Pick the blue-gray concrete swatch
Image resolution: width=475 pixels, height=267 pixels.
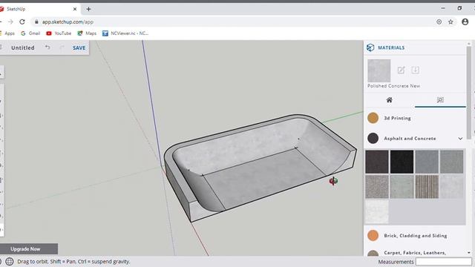tap(427, 162)
